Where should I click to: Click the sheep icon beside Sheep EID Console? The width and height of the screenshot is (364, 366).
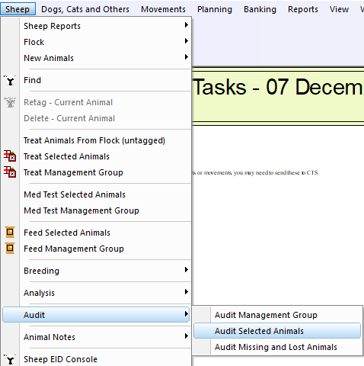tap(10, 359)
